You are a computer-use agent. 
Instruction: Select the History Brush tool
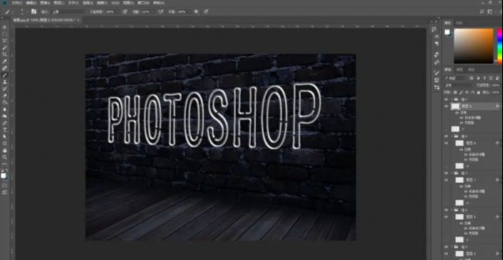pyautogui.click(x=4, y=88)
